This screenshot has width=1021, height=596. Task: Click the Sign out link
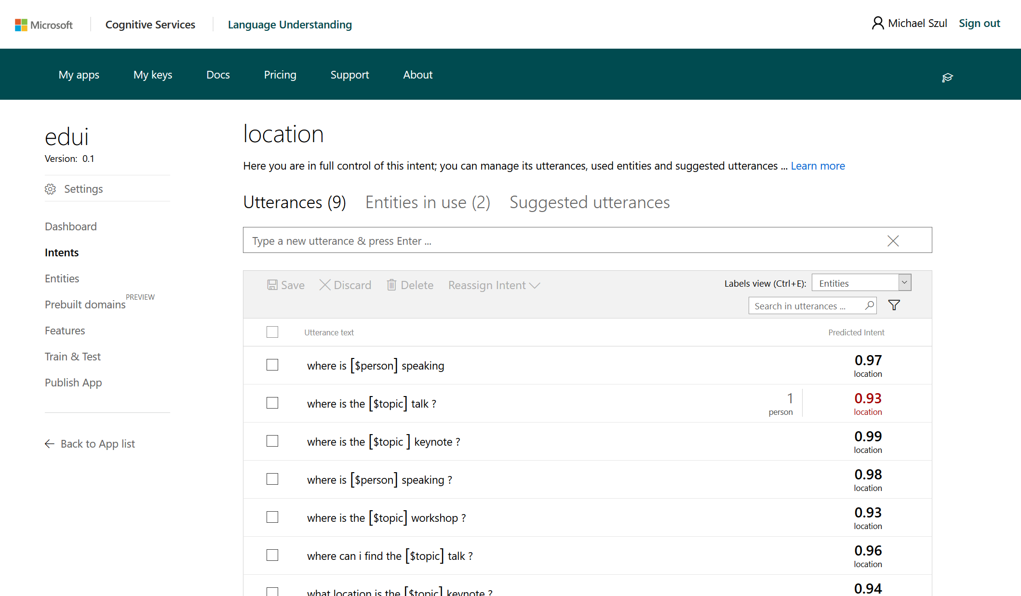coord(979,23)
